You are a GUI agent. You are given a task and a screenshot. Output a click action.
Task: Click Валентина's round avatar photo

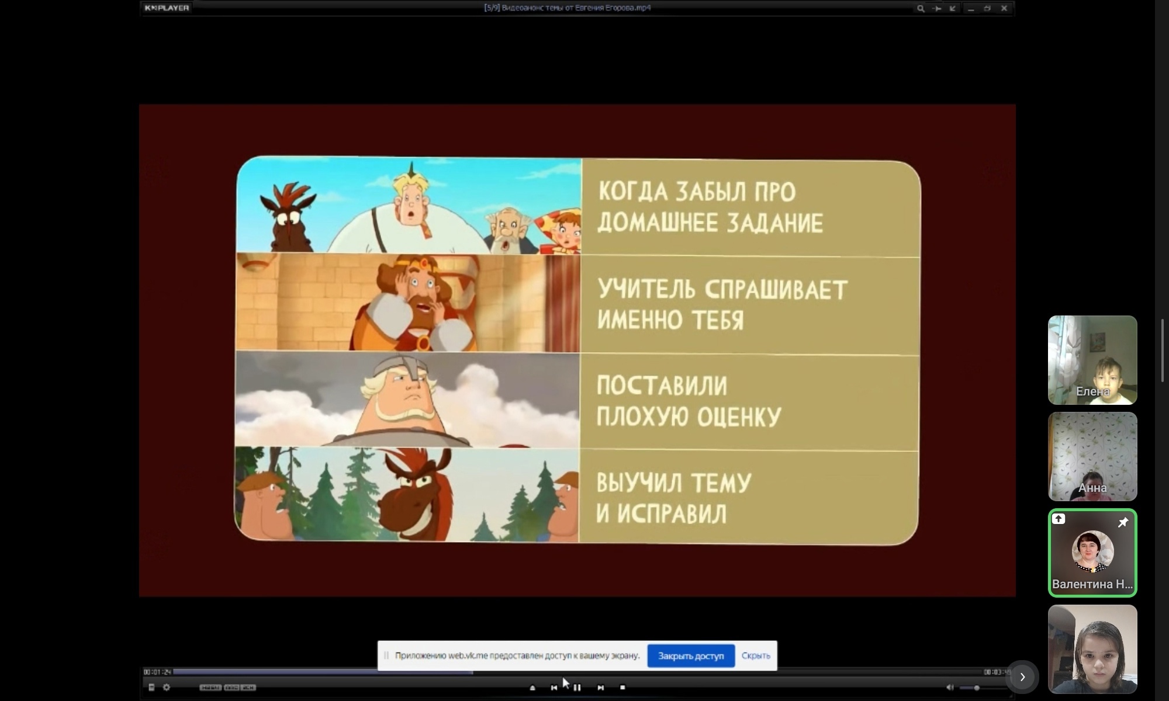tap(1092, 551)
